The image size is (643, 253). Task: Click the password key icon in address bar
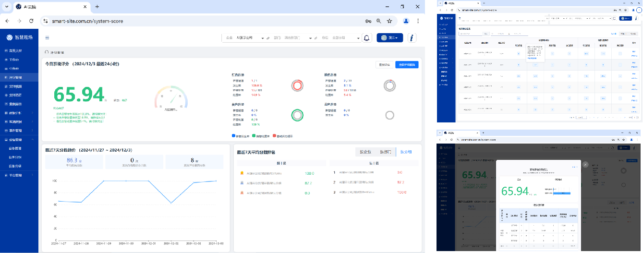coord(368,21)
